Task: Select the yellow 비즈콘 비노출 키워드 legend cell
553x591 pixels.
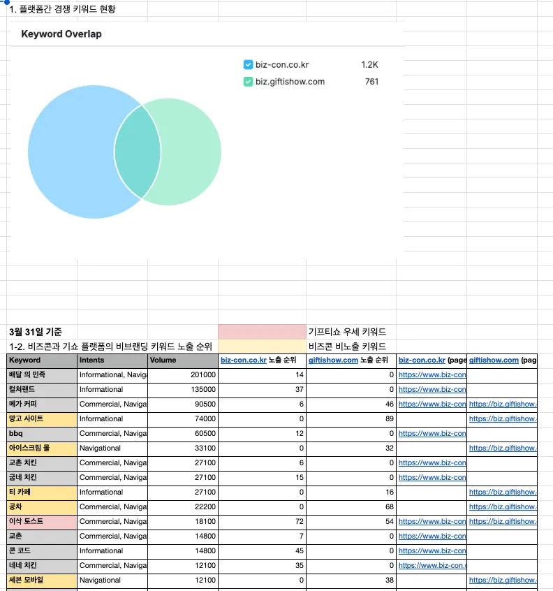Action: 262,346
